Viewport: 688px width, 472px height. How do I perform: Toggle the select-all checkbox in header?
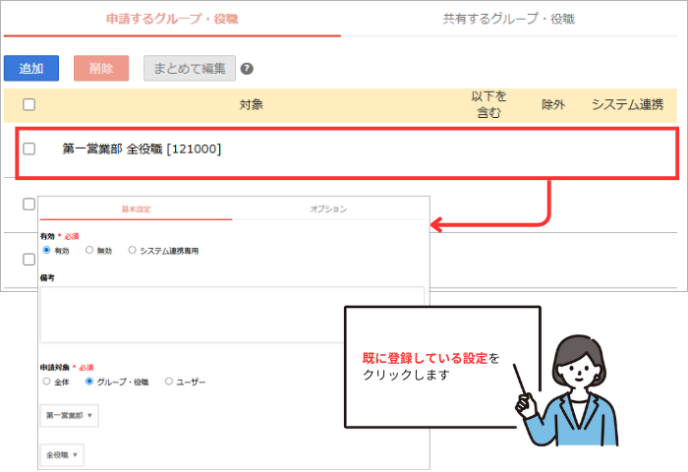29,104
